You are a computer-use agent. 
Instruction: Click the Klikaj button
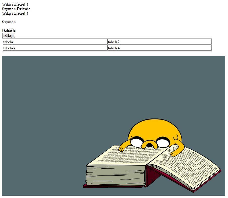[9, 35]
